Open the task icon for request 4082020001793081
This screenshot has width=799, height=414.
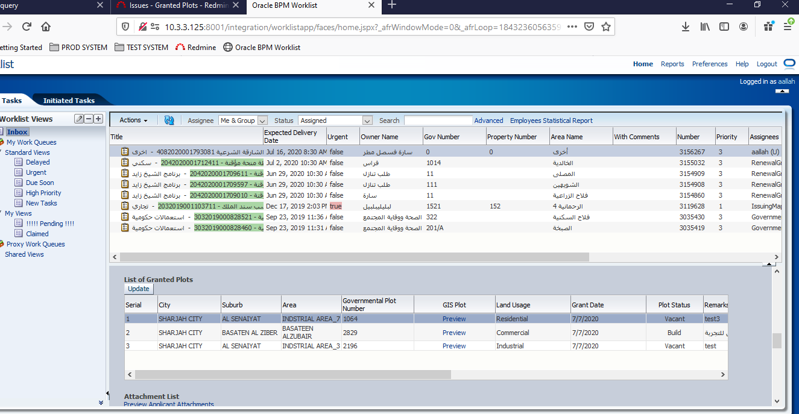pos(125,152)
